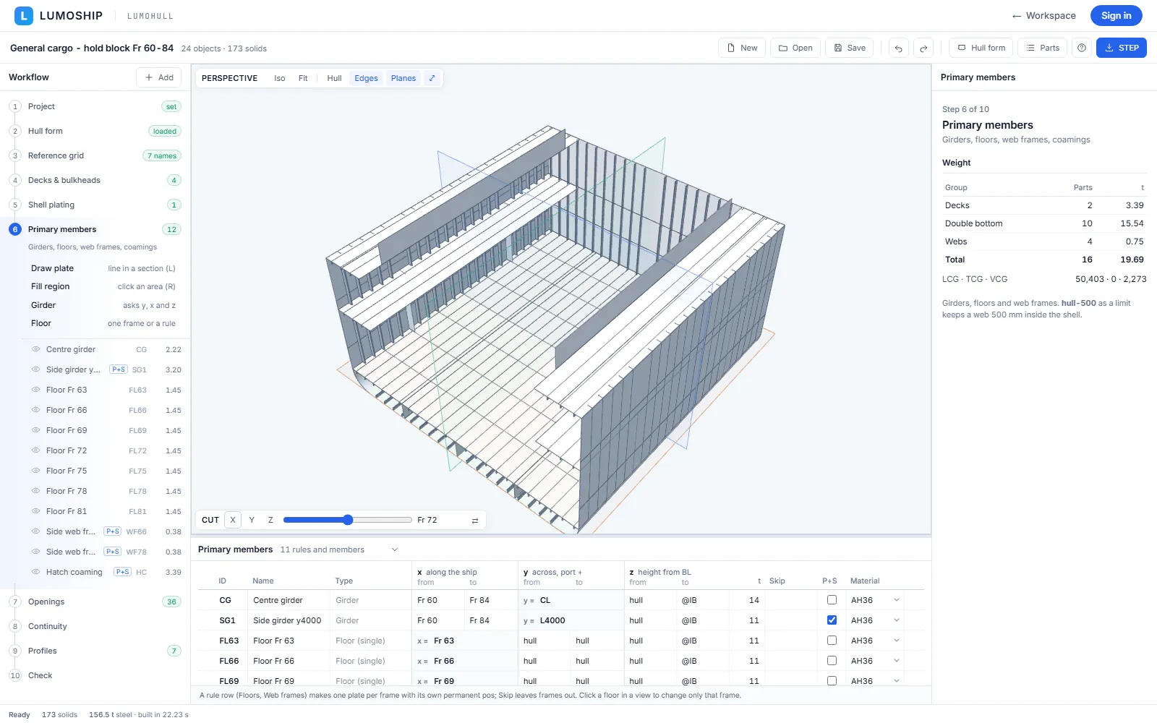Open the help question-mark icon
This screenshot has height=723, width=1157.
(1082, 48)
